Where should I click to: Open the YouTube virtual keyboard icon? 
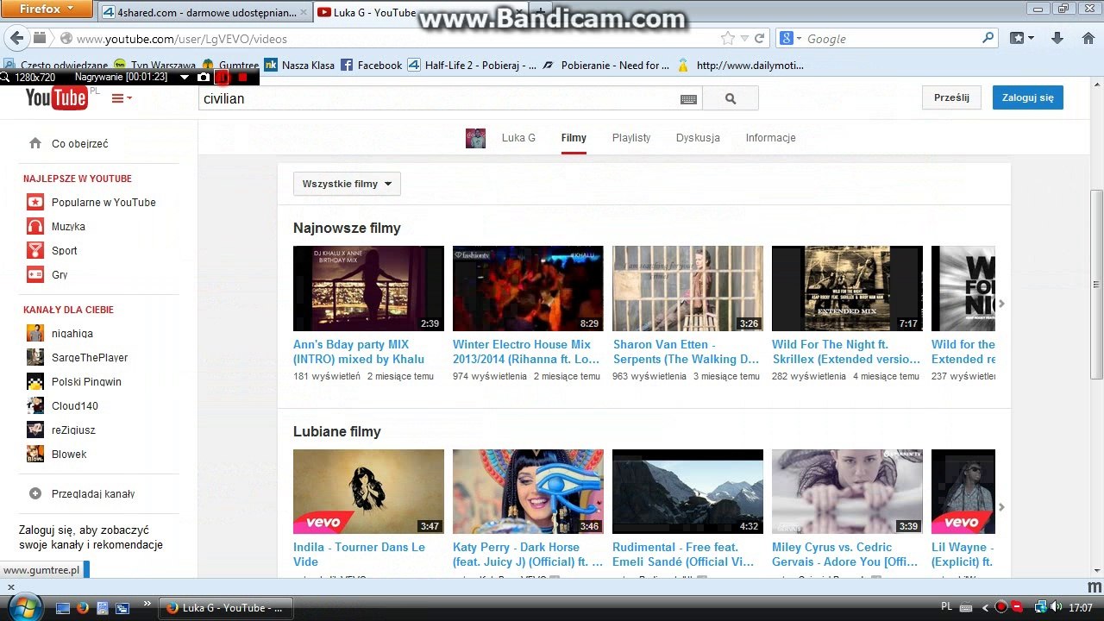[688, 99]
